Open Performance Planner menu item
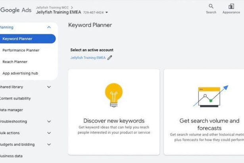The width and height of the screenshot is (244, 163). coord(21,50)
